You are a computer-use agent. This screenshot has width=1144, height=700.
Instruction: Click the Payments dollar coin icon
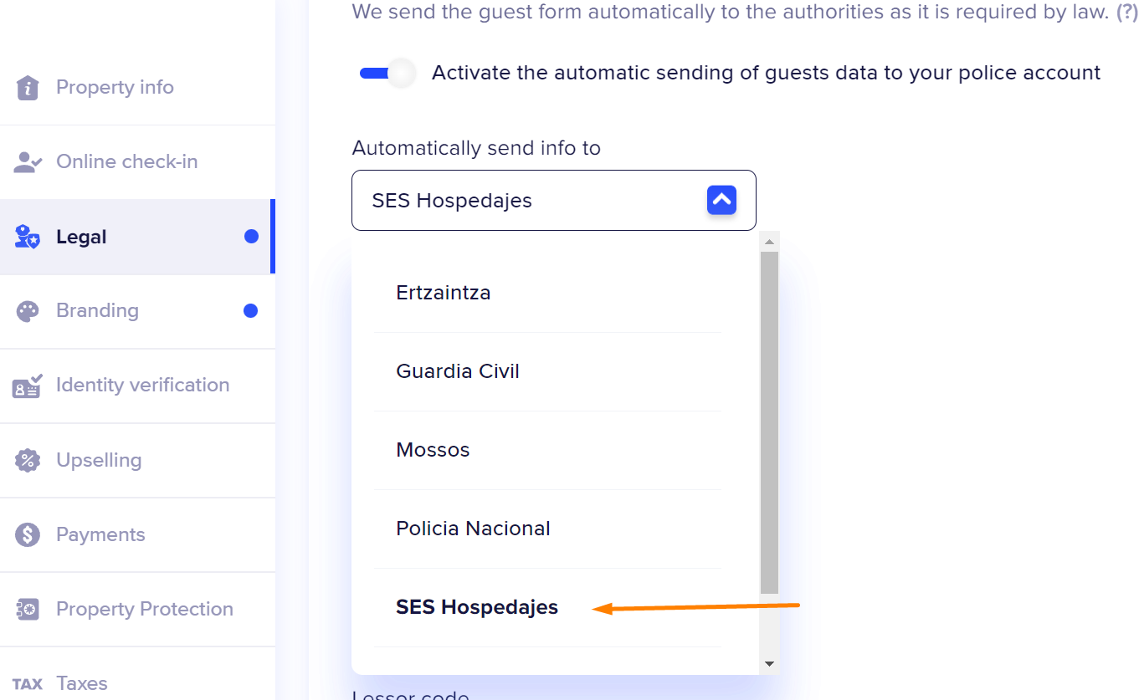pos(28,534)
